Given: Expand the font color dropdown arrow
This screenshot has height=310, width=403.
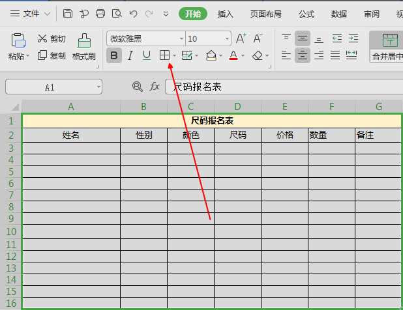Looking at the screenshot, I should click(x=243, y=56).
